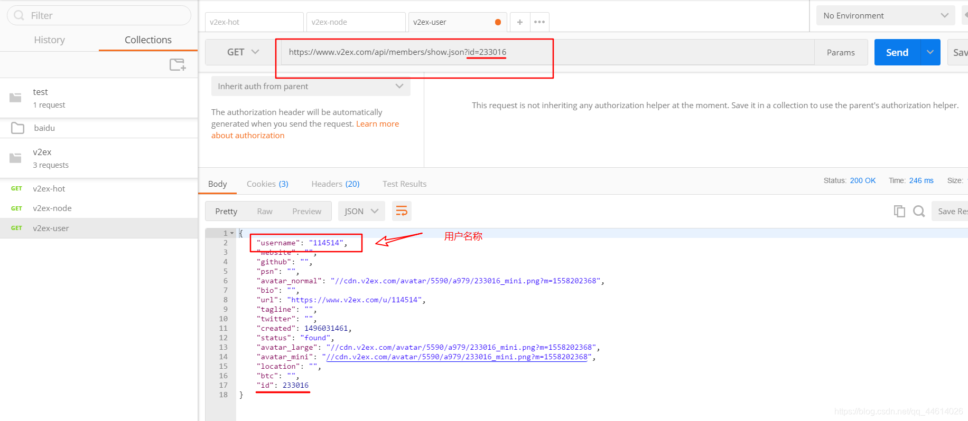The image size is (968, 421).
Task: Open the response Body tab
Action: pos(217,184)
